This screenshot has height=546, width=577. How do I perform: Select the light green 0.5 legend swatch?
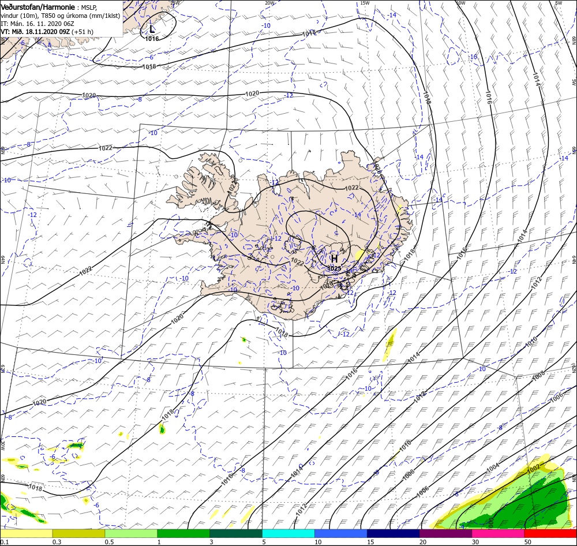[131, 533]
